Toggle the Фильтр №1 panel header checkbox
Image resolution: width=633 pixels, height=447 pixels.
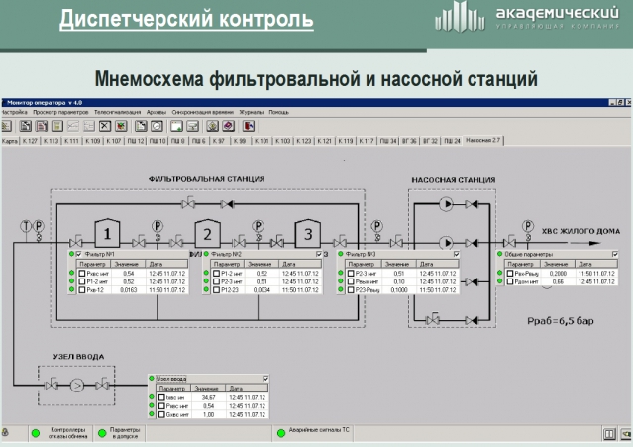click(79, 254)
